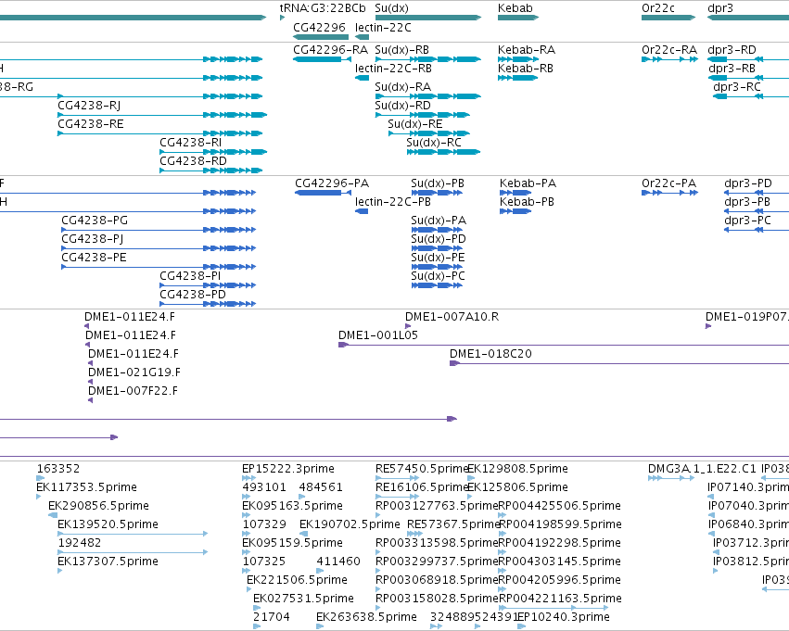The width and height of the screenshot is (789, 631).
Task: Select EST EK095163.5prime
Action: [246, 515]
